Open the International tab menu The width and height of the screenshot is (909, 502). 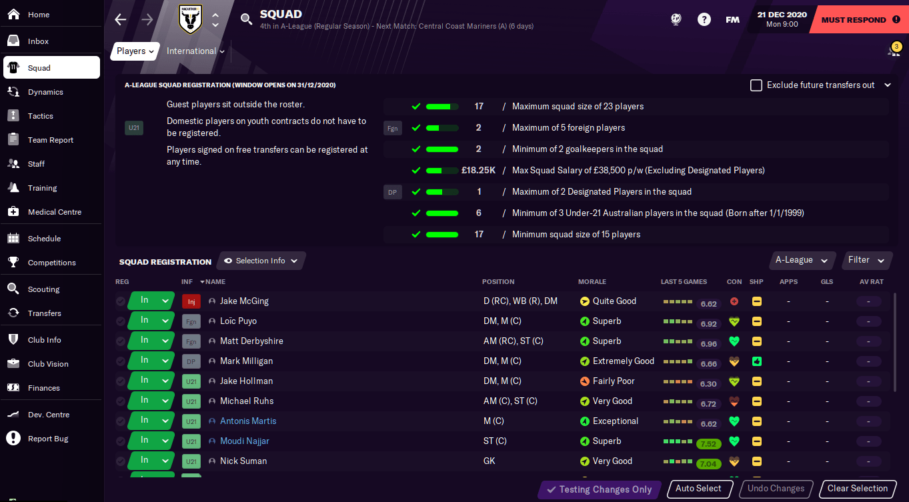coord(195,51)
